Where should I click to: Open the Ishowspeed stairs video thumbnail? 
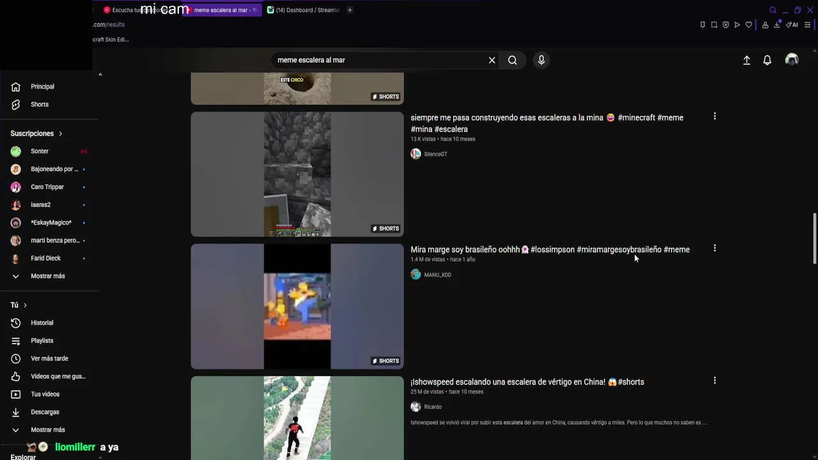pos(297,418)
